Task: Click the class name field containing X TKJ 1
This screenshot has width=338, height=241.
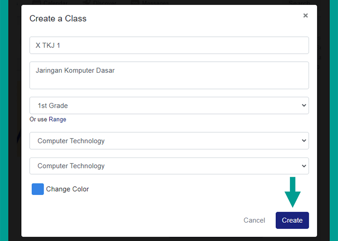Action: click(169, 45)
